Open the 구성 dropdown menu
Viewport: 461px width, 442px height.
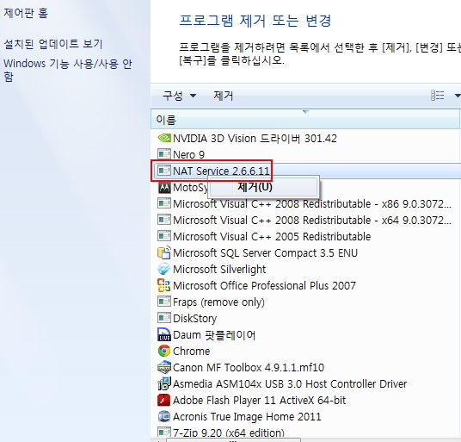[180, 96]
